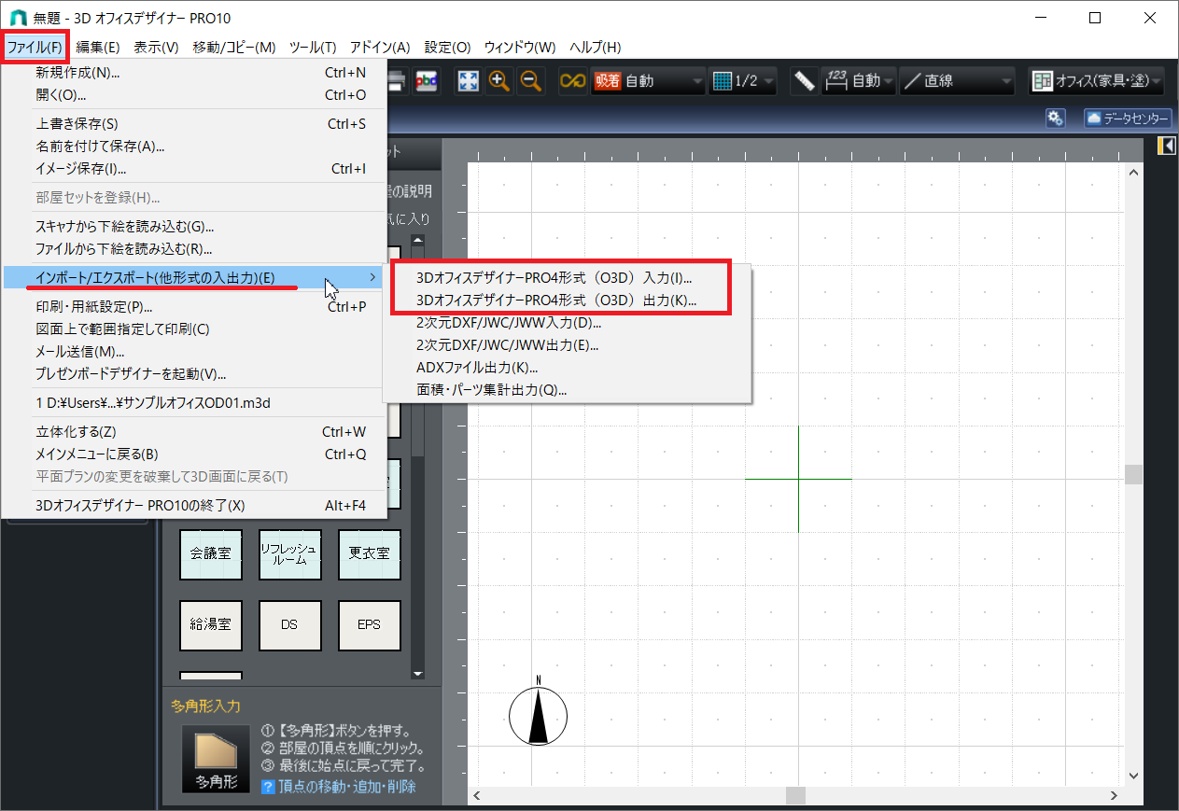
Task: Click the zoom in magnifier icon
Action: (499, 81)
